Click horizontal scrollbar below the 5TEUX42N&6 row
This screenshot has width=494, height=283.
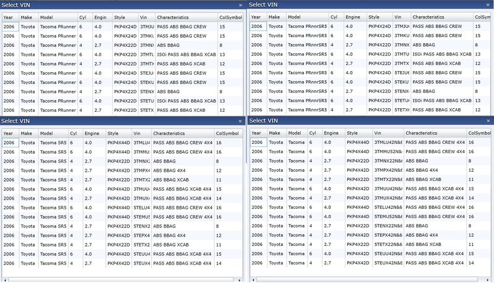pos(367,279)
